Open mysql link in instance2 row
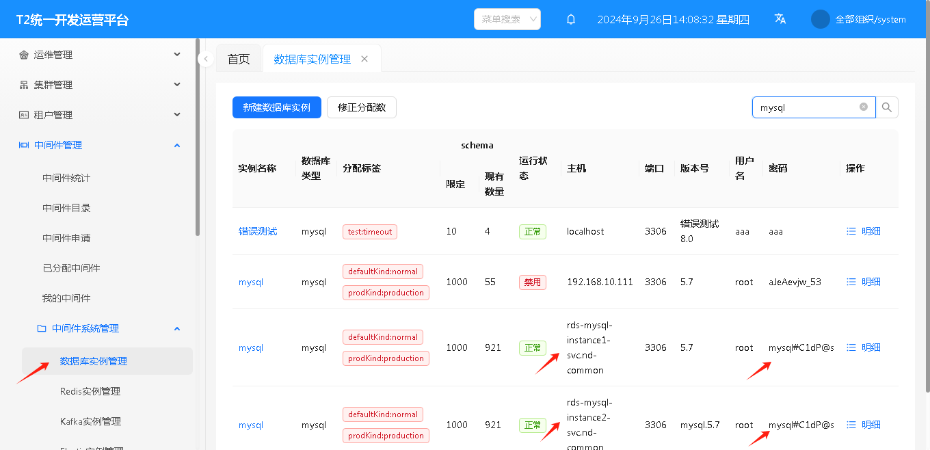The width and height of the screenshot is (930, 450). [251, 425]
